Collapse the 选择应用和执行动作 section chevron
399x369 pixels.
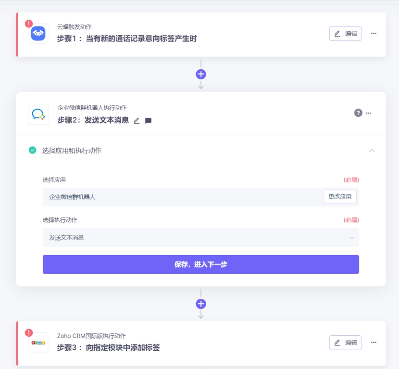coord(372,151)
